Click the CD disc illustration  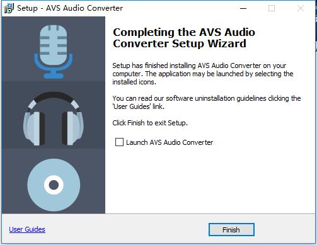point(54,185)
